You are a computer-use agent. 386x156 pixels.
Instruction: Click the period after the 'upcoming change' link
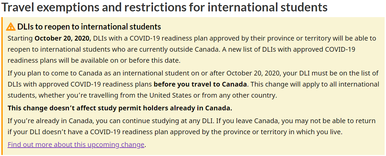pos(145,145)
